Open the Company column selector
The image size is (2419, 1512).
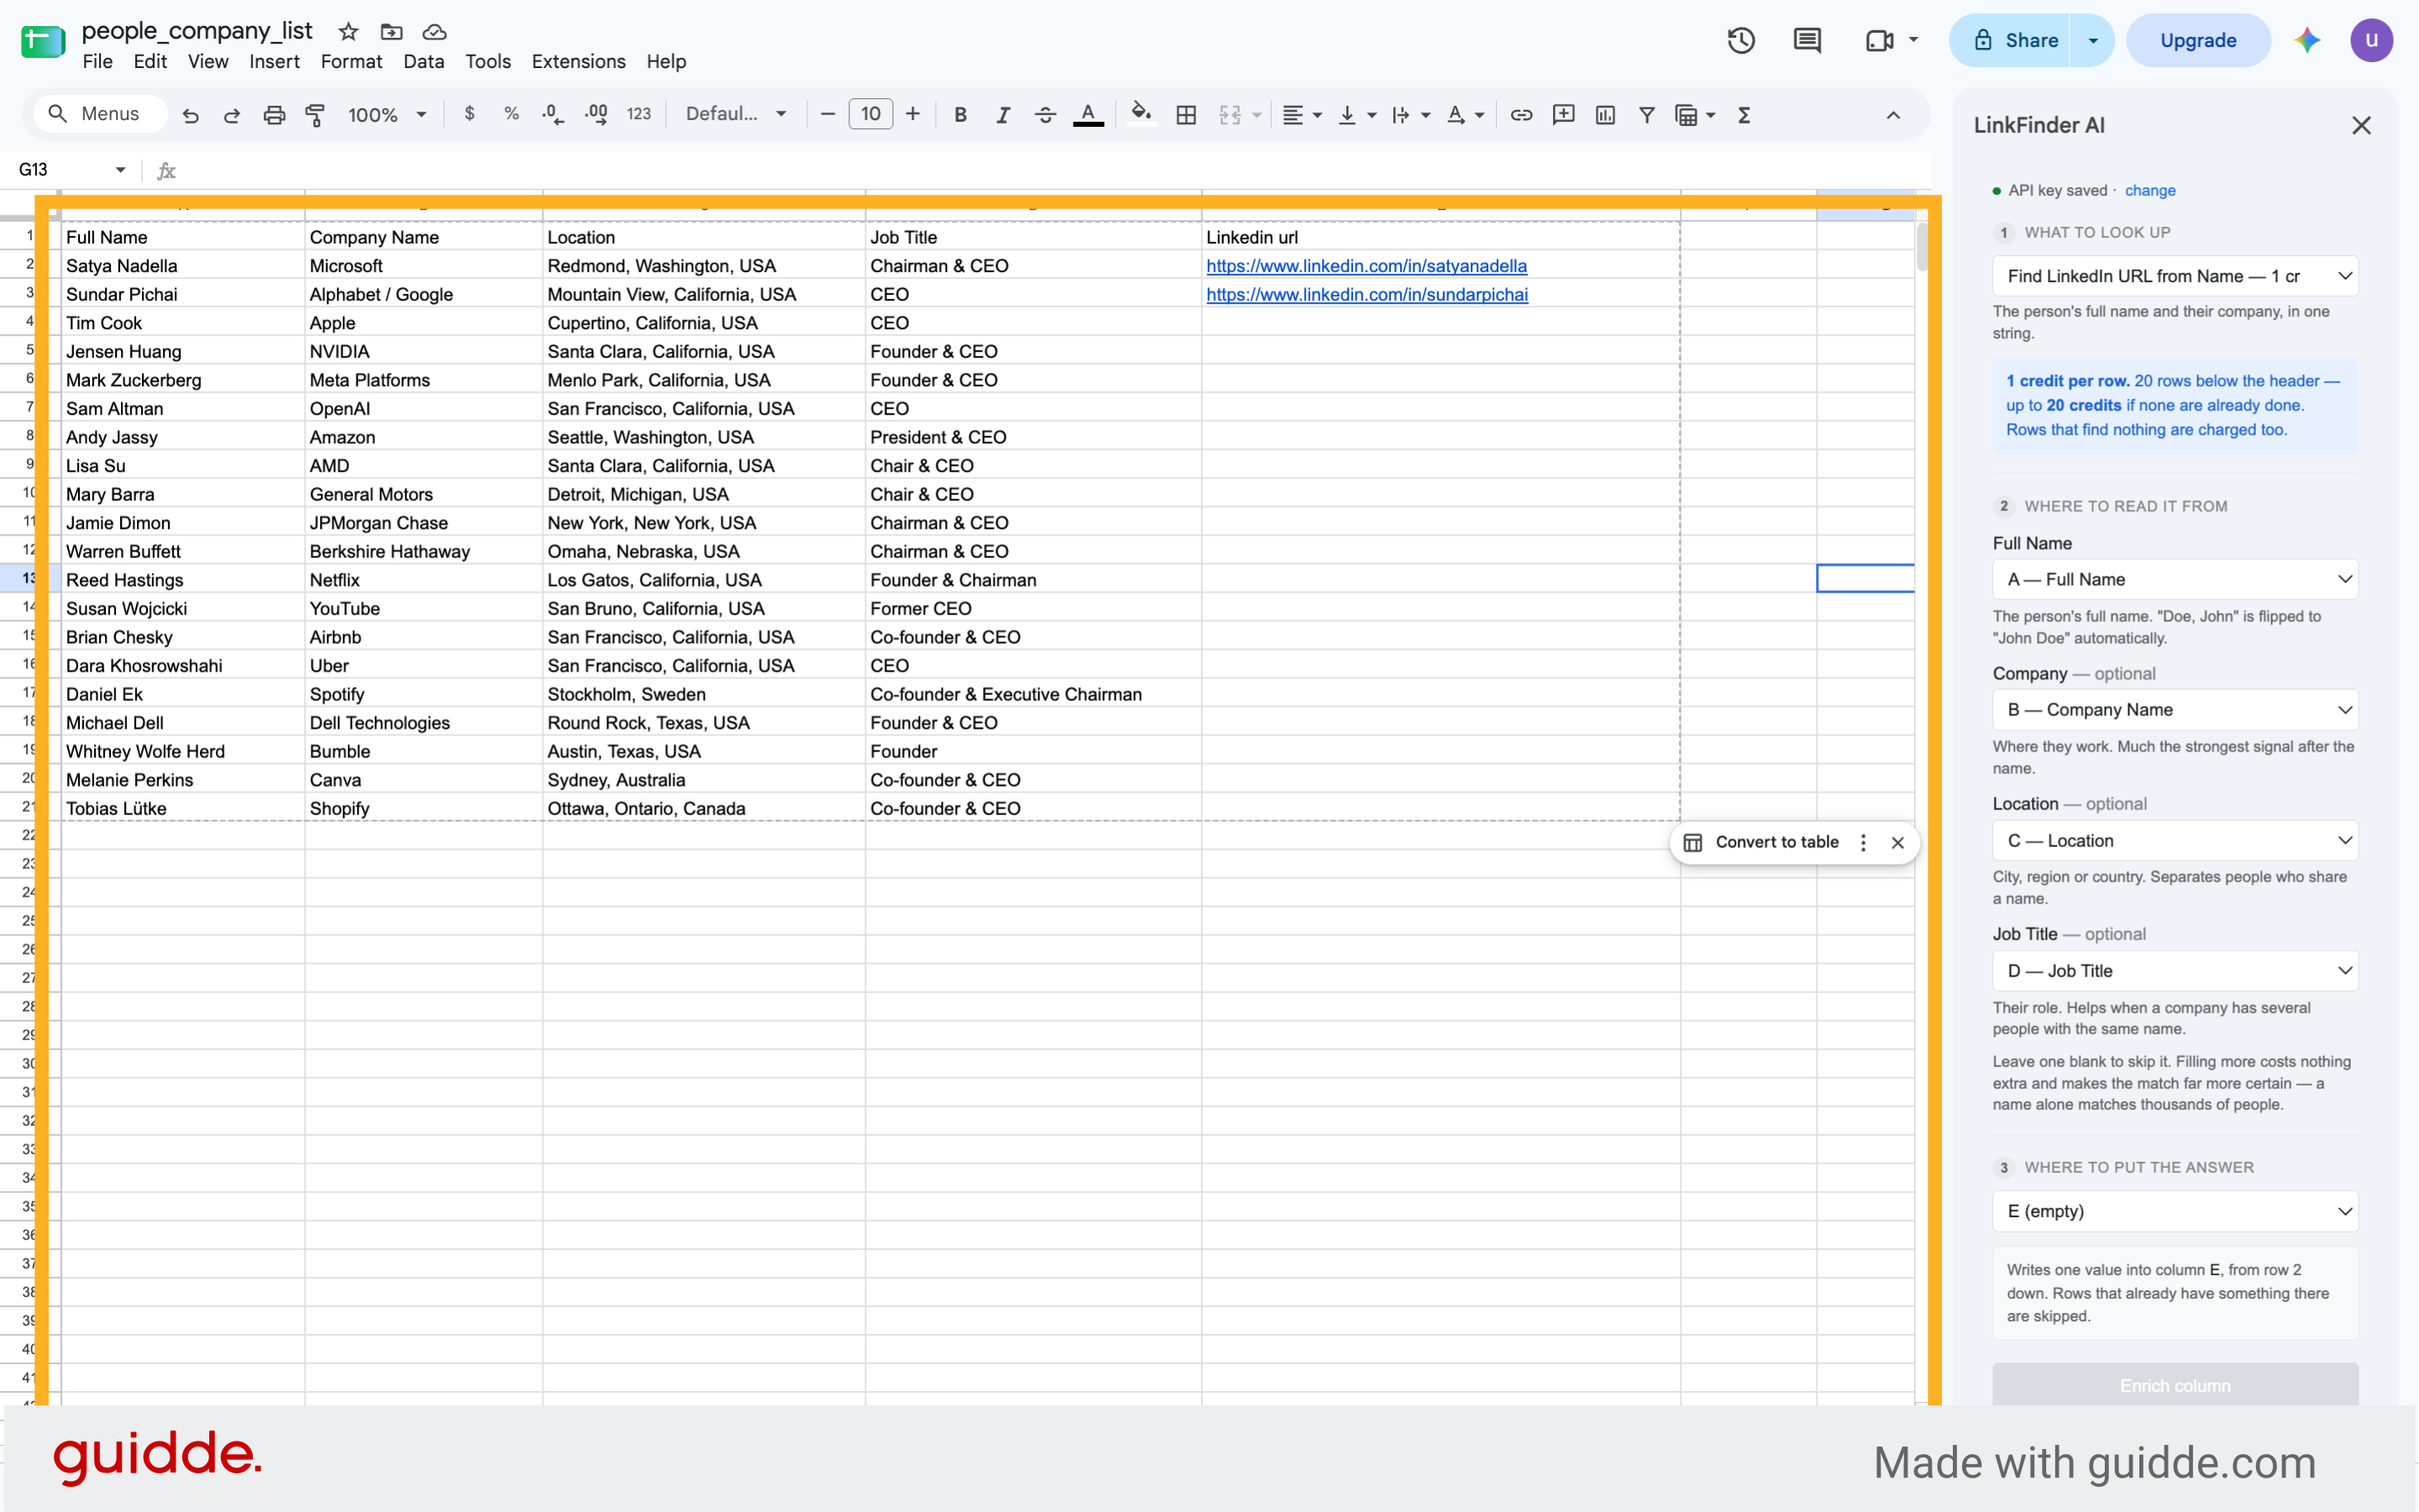pyautogui.click(x=2175, y=710)
